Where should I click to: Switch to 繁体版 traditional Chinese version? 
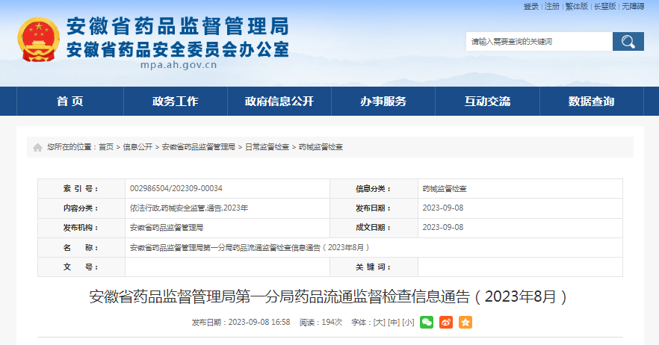pyautogui.click(x=577, y=7)
